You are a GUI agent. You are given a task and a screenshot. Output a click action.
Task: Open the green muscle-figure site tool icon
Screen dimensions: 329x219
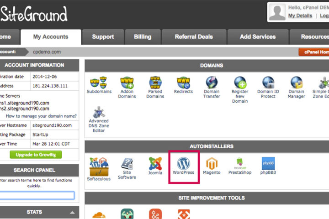[x=127, y=214]
